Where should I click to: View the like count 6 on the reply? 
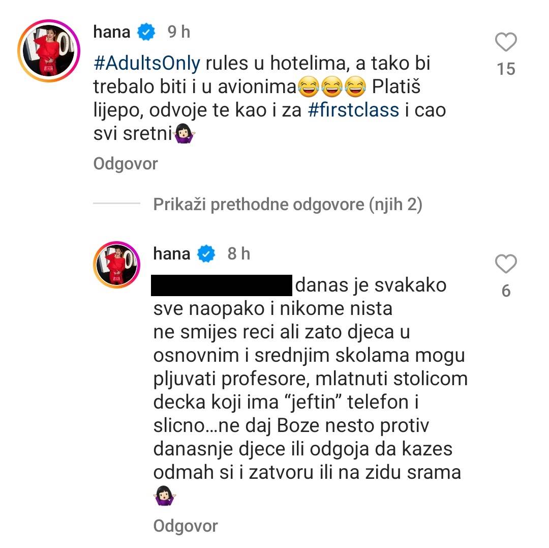pyautogui.click(x=506, y=291)
